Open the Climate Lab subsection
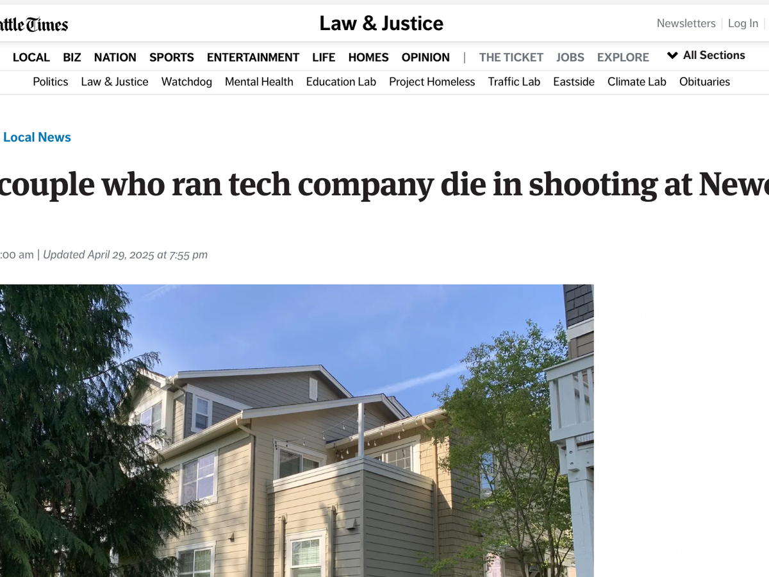This screenshot has width=769, height=577. (637, 81)
